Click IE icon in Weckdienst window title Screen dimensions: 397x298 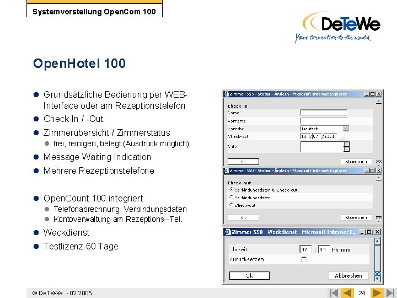click(227, 232)
